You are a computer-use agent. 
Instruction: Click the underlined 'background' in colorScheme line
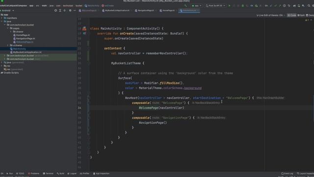point(193,88)
